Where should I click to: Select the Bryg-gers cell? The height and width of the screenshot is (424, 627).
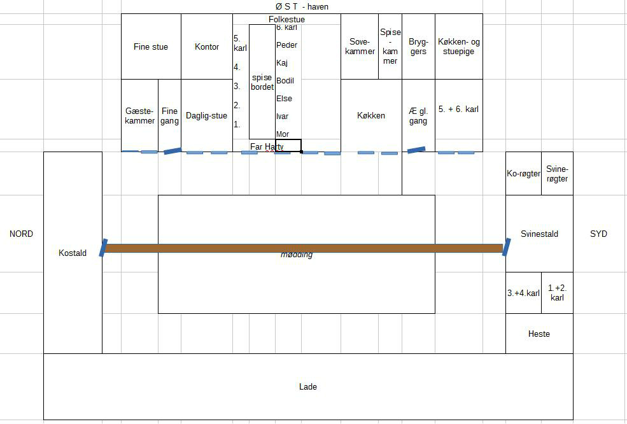coord(418,47)
